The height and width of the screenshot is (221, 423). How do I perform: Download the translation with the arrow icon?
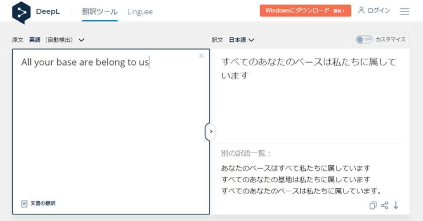[x=396, y=206]
